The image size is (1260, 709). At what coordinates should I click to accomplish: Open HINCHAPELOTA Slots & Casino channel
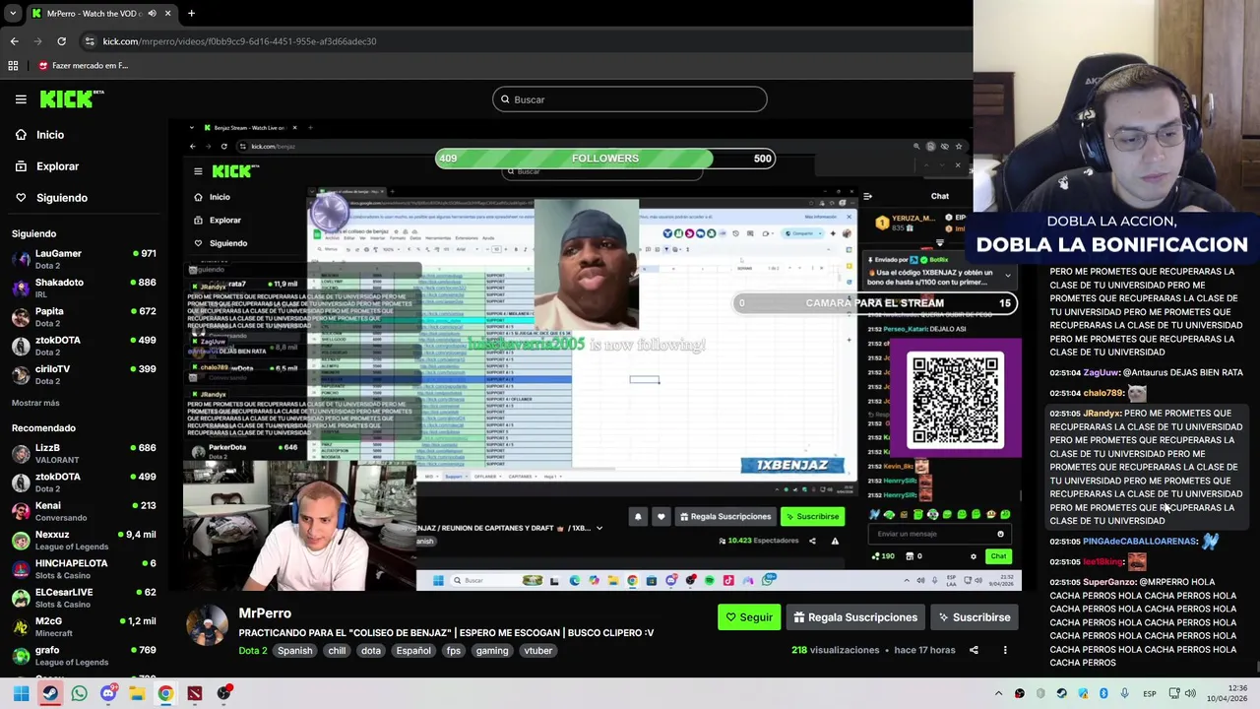point(84,569)
